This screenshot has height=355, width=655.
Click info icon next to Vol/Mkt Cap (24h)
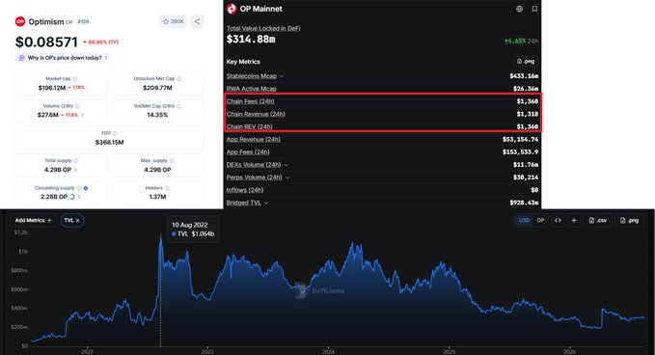tap(178, 106)
